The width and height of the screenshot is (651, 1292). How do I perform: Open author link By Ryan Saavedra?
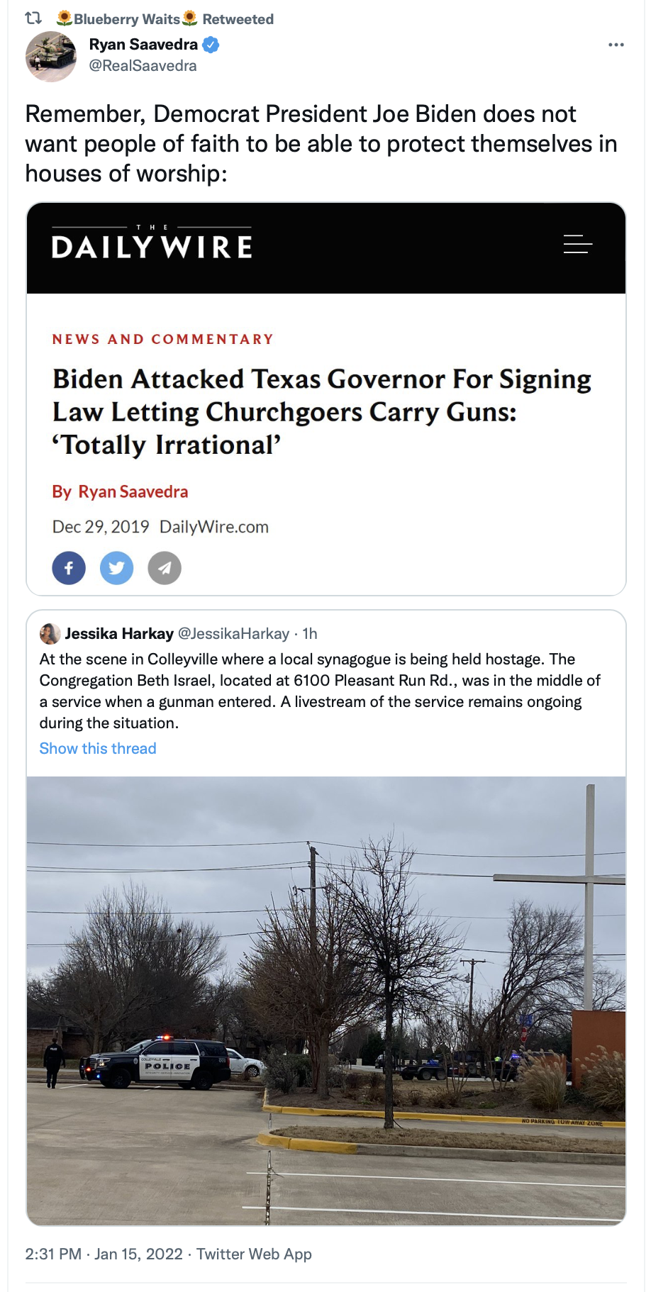click(x=120, y=492)
